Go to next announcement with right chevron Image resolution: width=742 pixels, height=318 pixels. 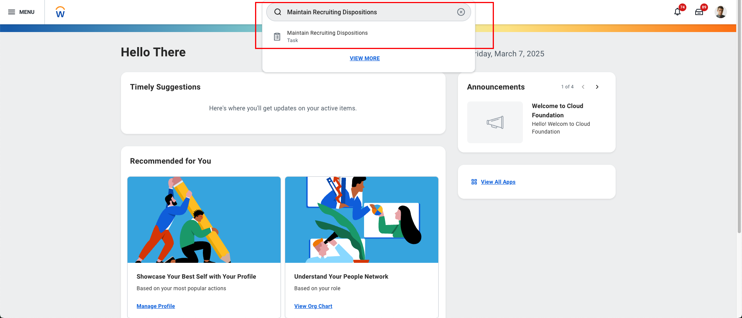pos(597,87)
